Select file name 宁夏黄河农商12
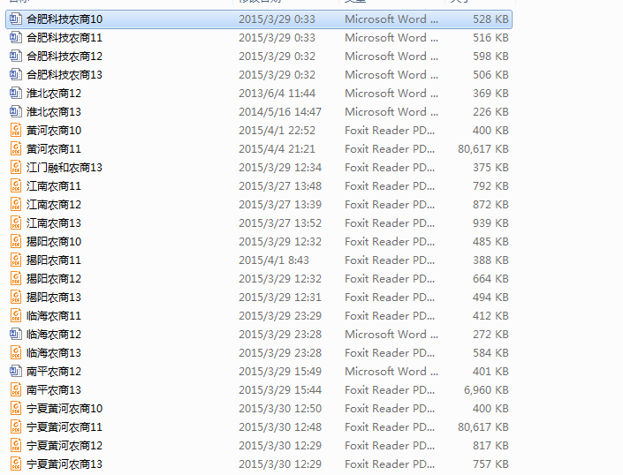This screenshot has width=623, height=475. (65, 446)
